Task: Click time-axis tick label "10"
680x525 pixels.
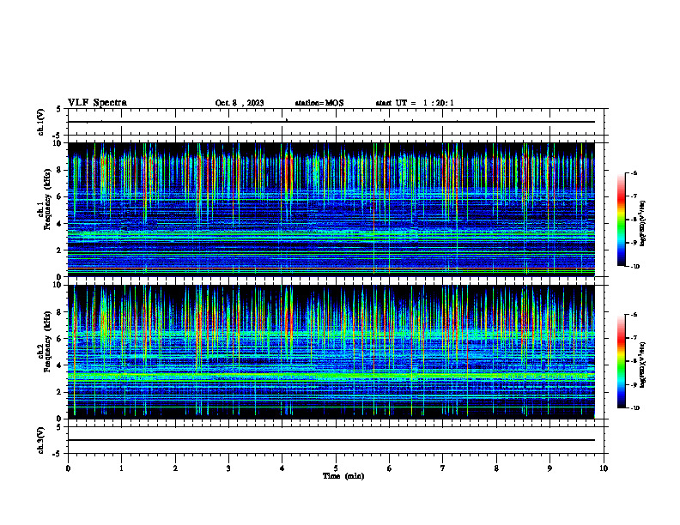Action: click(x=604, y=468)
